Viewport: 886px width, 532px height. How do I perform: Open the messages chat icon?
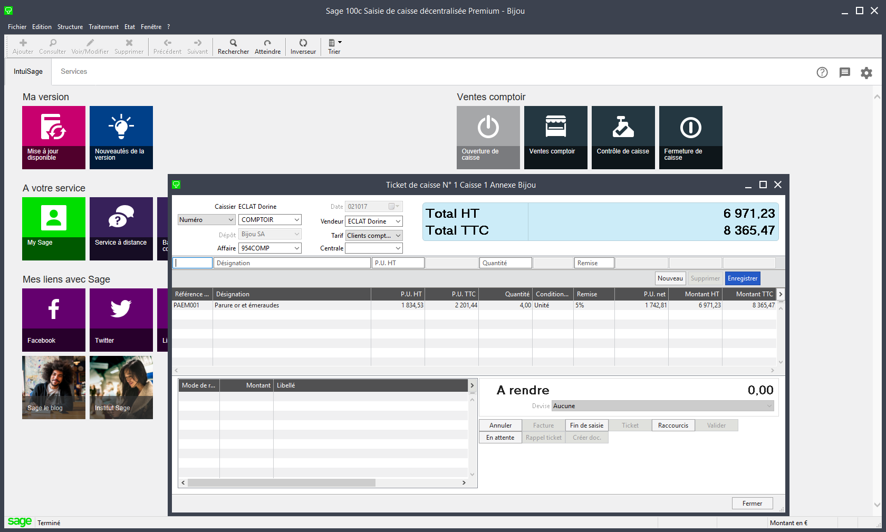(x=845, y=72)
